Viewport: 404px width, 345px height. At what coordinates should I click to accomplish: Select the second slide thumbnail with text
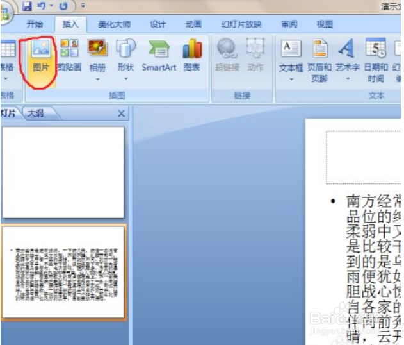63,273
